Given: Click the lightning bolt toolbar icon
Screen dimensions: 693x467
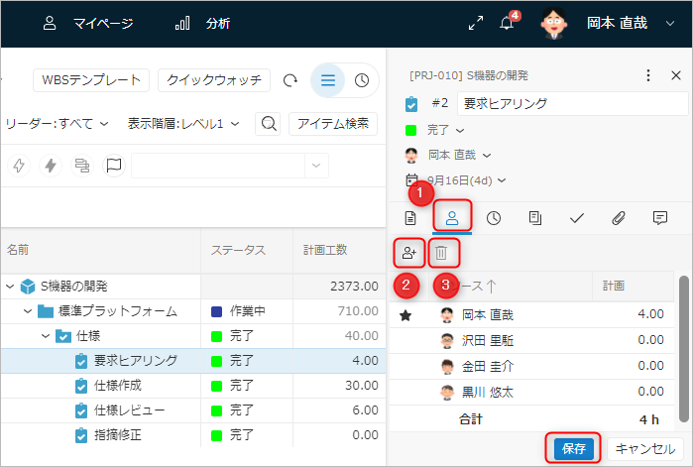Looking at the screenshot, I should (x=51, y=166).
